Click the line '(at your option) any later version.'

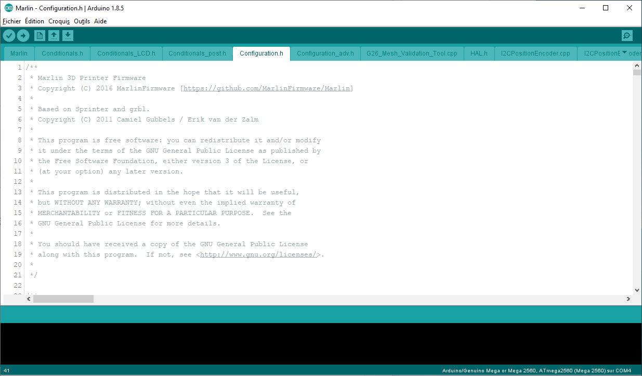[x=110, y=171]
